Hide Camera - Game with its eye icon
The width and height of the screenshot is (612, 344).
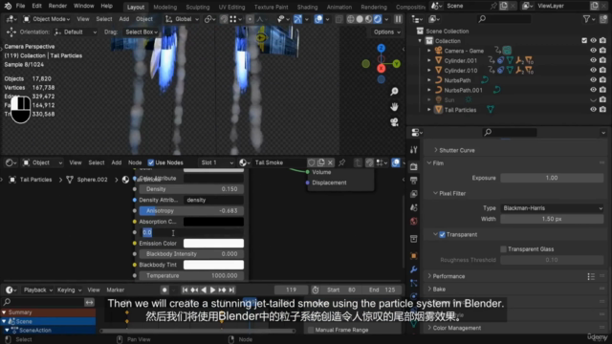tap(593, 51)
